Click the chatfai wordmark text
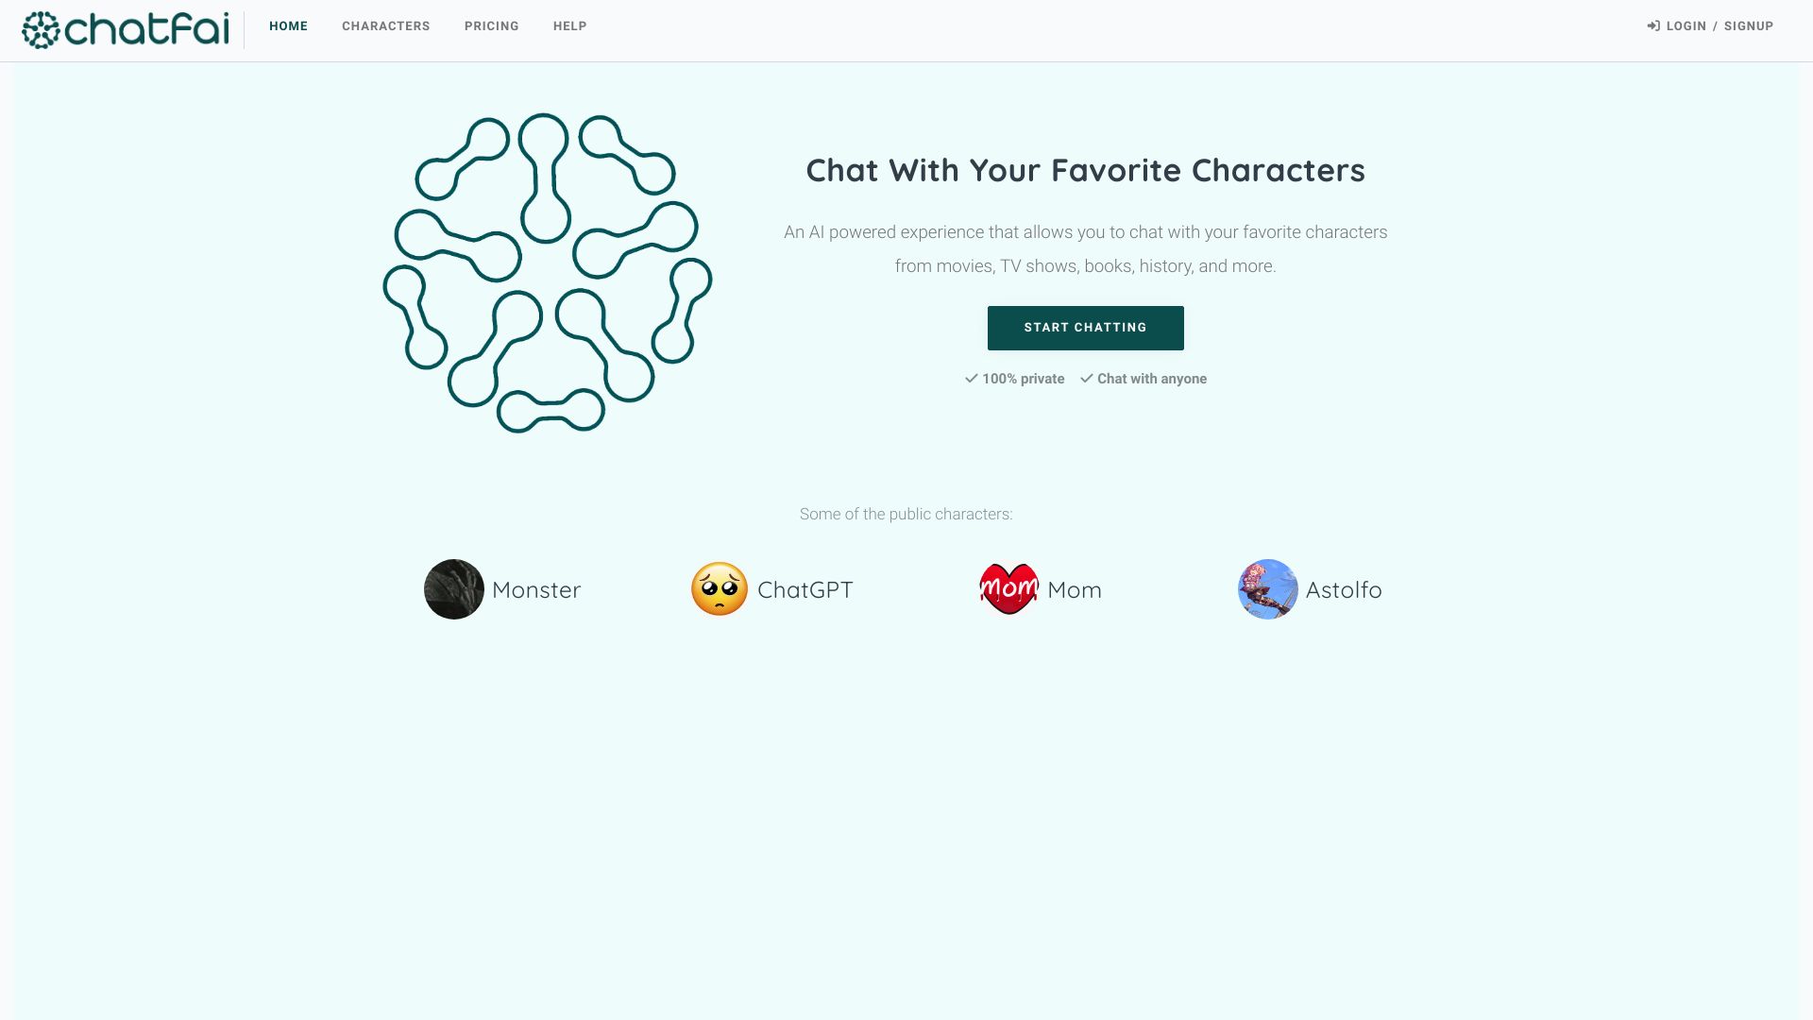1813x1020 pixels. pos(146,27)
